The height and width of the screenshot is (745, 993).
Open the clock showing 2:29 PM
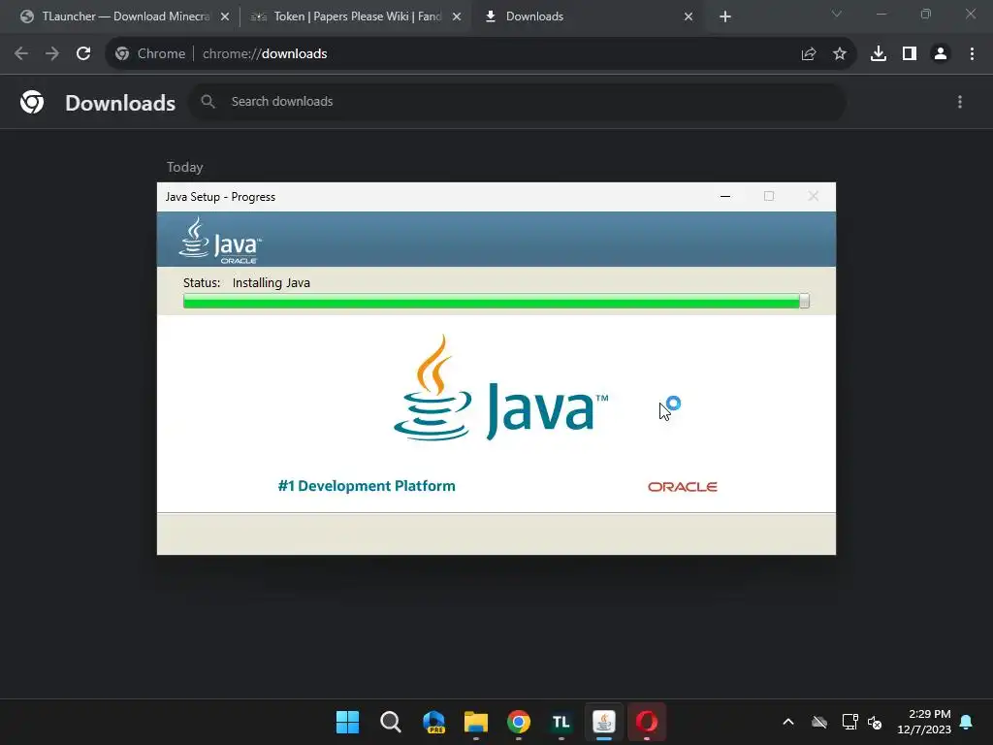click(x=924, y=722)
